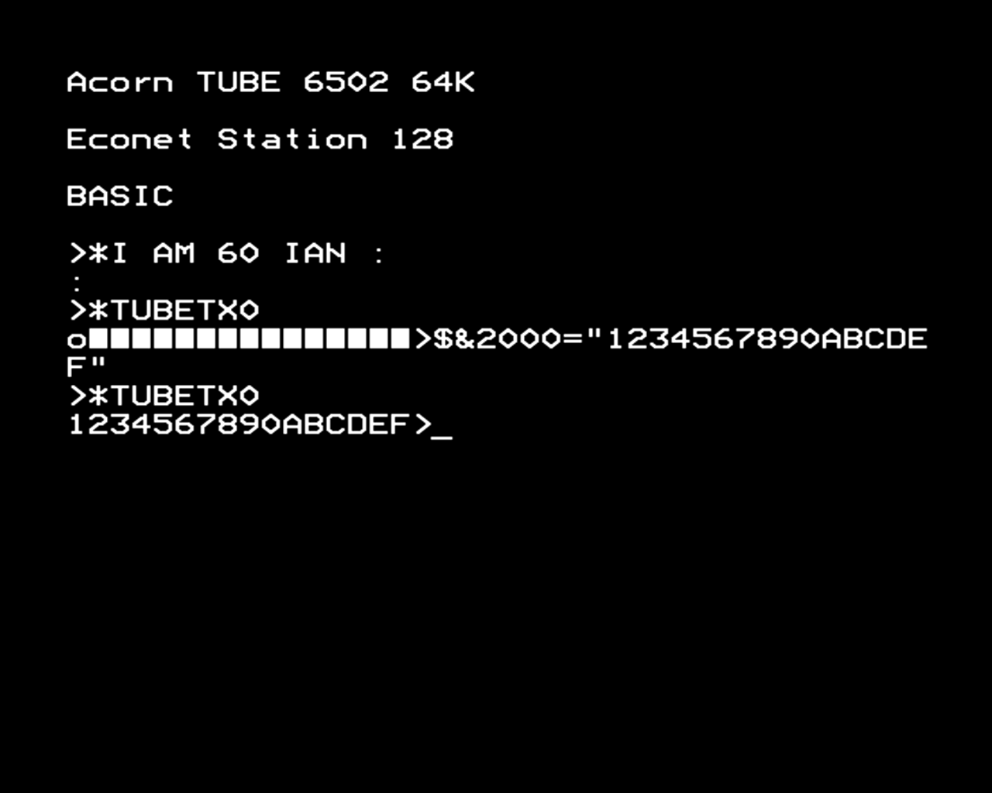Click the quoted string '1234567890ABCDE' on the long line
992x793 pixels.
pyautogui.click(x=767, y=338)
